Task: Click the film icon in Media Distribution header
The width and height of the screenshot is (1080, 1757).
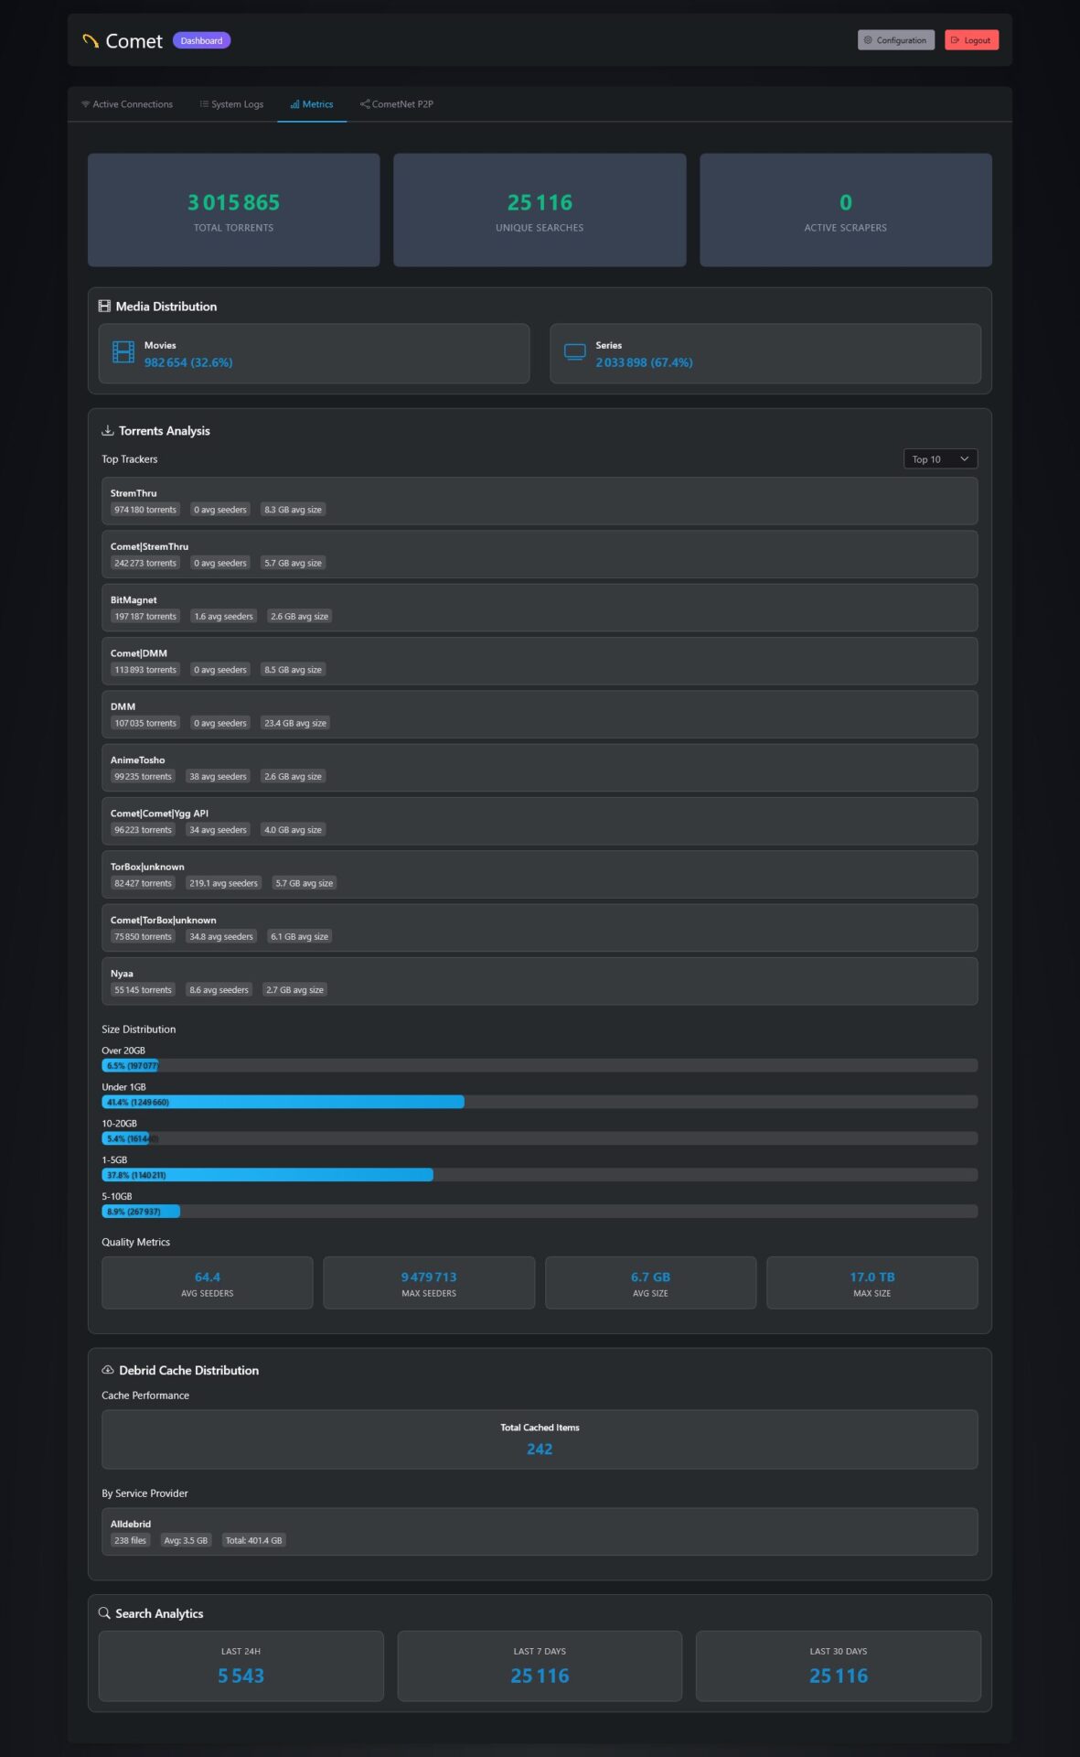Action: (104, 307)
